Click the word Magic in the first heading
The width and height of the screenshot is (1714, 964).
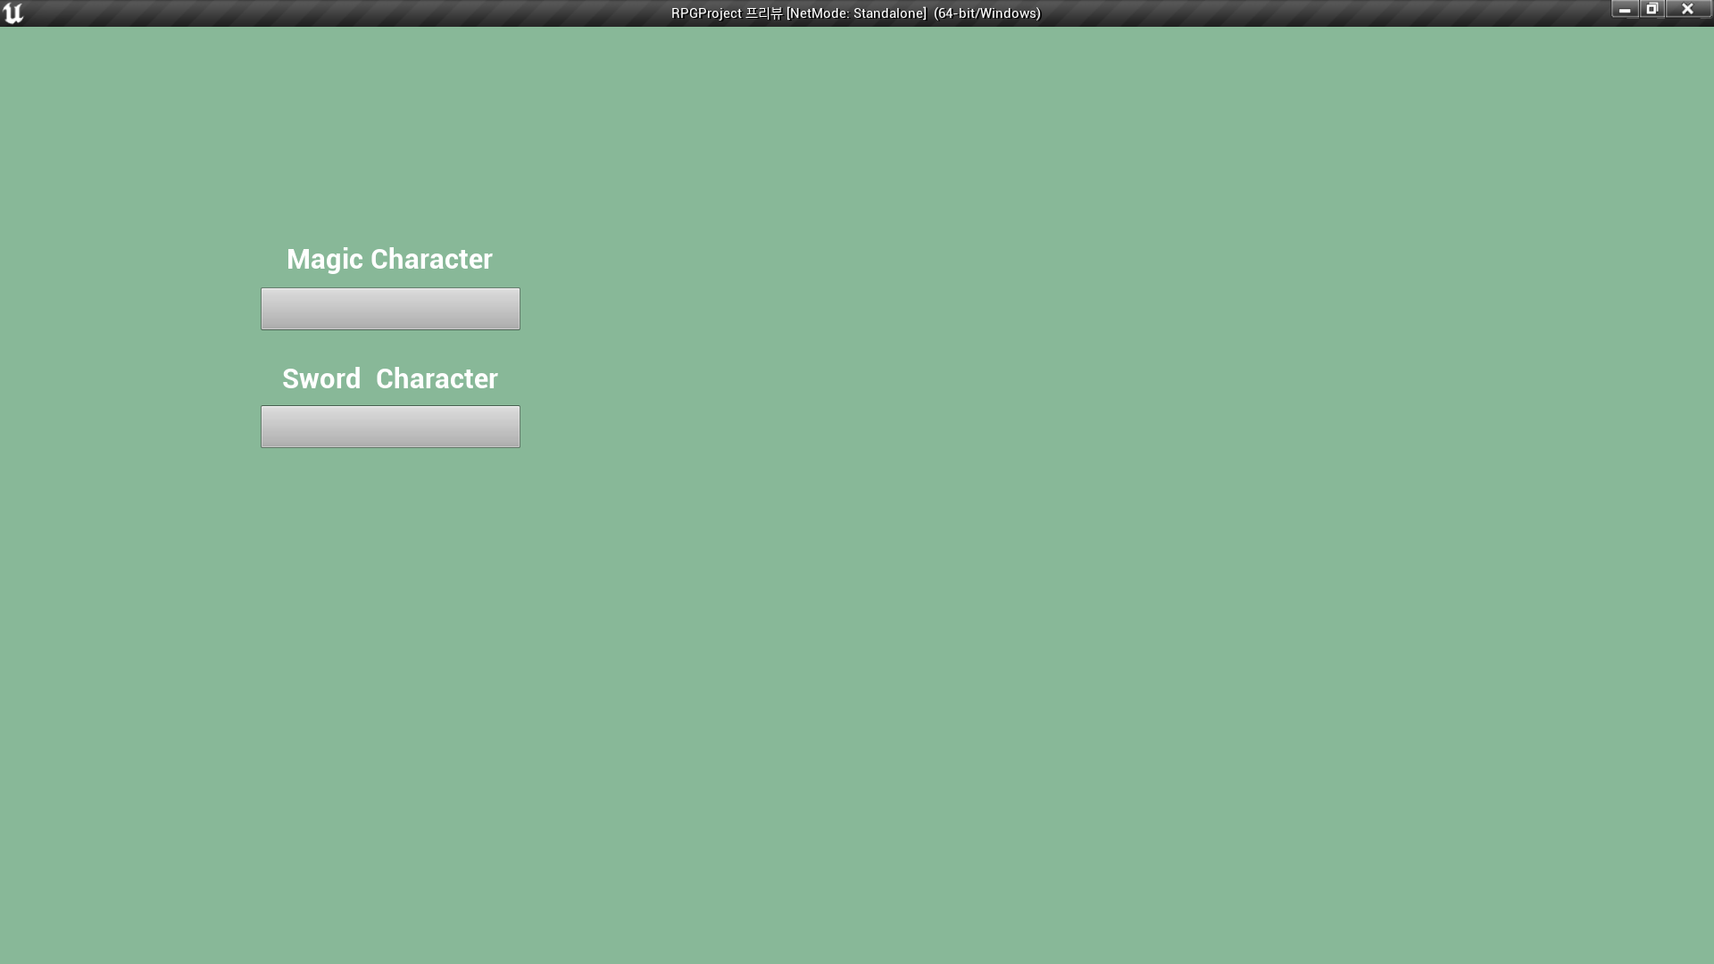pos(324,259)
